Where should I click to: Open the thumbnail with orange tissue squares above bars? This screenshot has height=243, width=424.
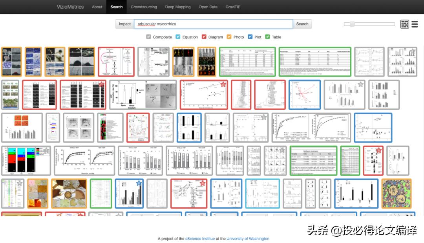pos(22,128)
